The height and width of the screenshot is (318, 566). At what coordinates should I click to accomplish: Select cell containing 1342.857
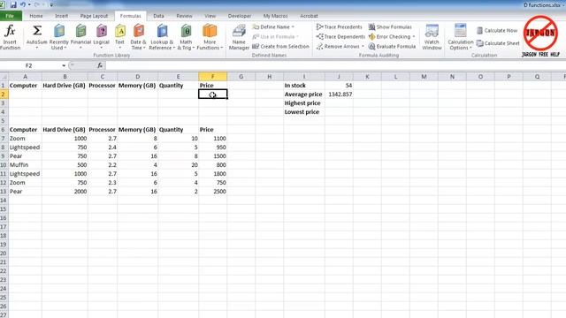click(339, 95)
